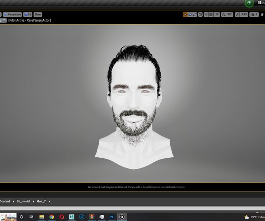Open Task View on taskbar
The image size is (265, 221).
(x=31, y=217)
